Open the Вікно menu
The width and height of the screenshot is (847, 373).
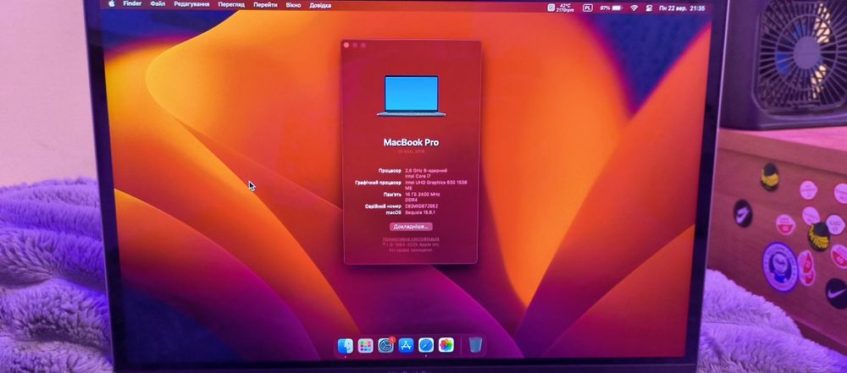[293, 5]
